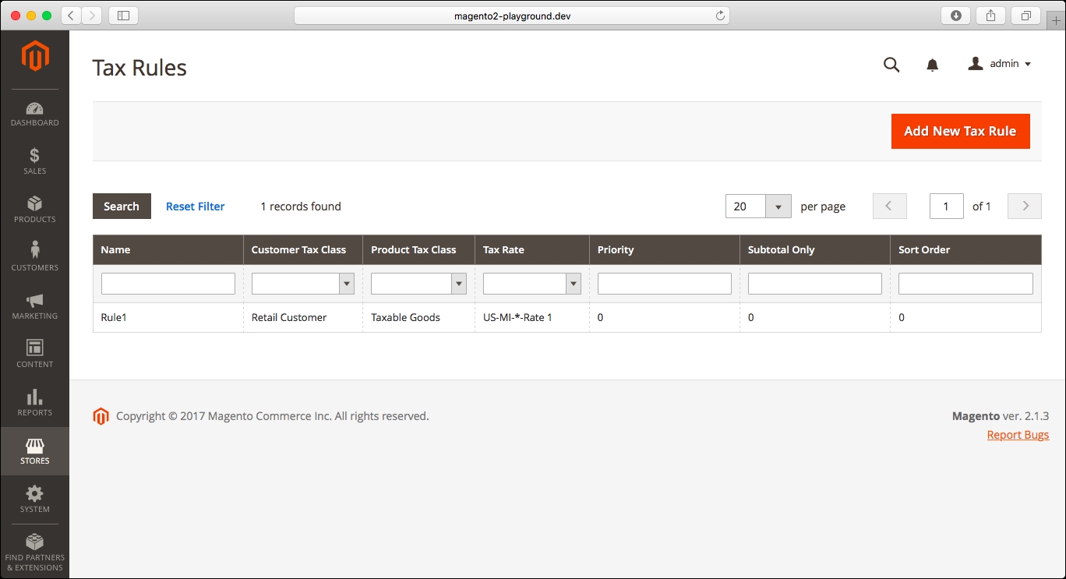1066x579 pixels.
Task: Go forward in Safari
Action: [91, 16]
